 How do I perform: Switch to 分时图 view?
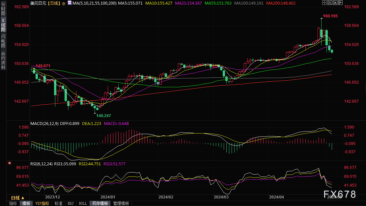tap(3, 9)
